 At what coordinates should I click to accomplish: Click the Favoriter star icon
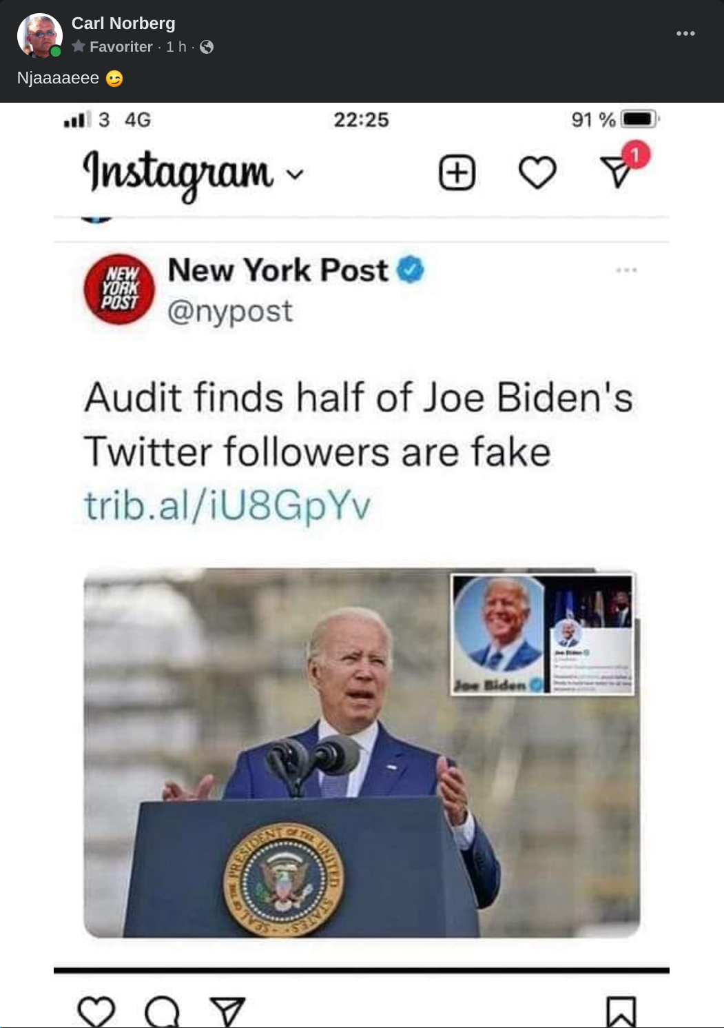(x=79, y=46)
